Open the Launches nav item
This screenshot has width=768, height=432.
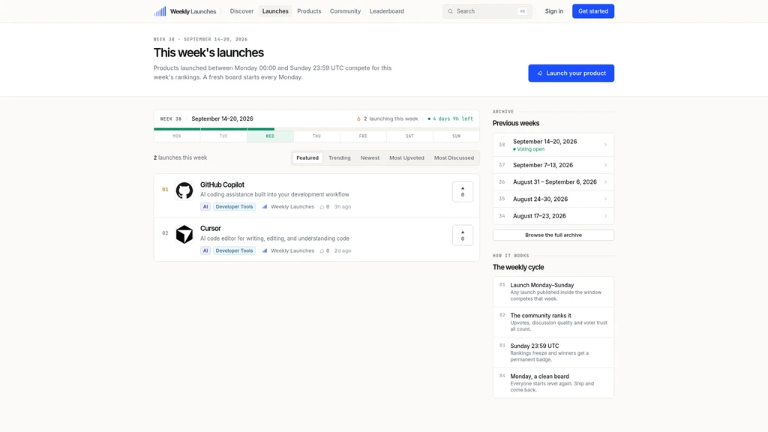[x=275, y=11]
